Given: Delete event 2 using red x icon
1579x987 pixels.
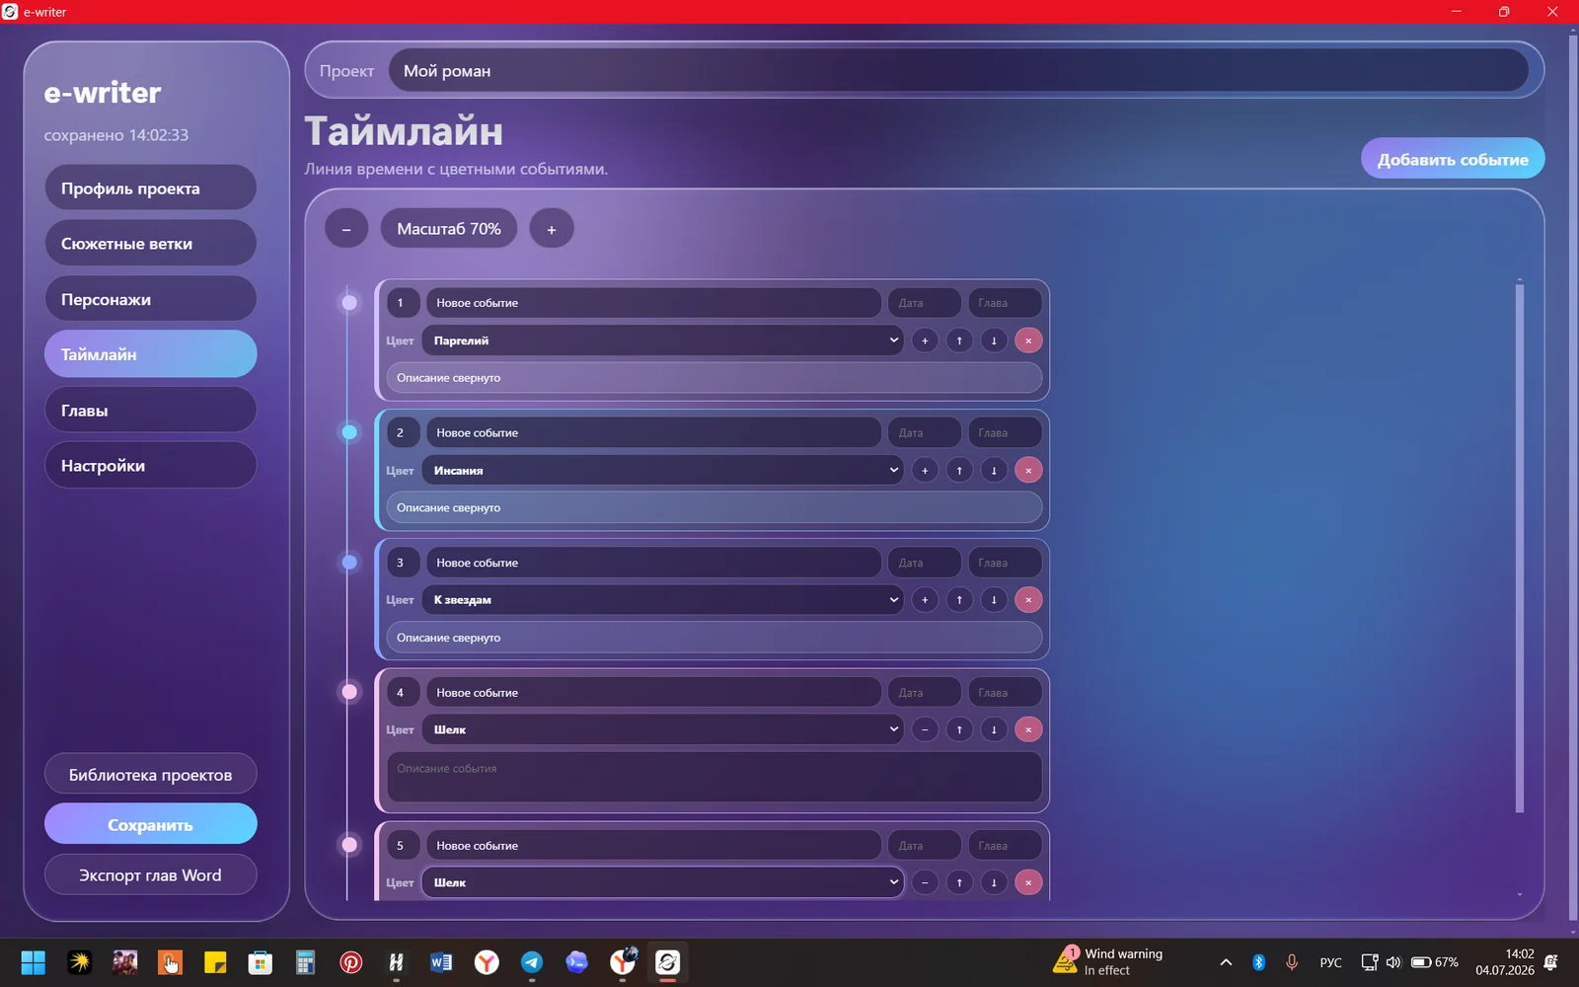Looking at the screenshot, I should [x=1028, y=471].
